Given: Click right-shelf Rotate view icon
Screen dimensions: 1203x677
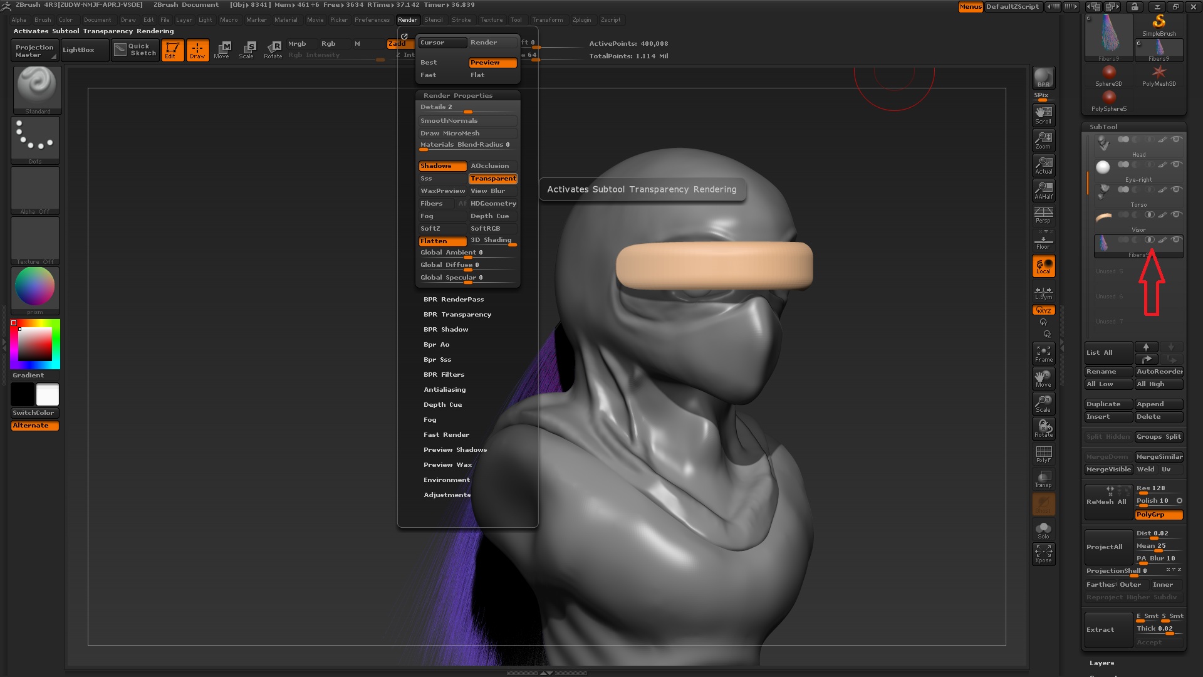Looking at the screenshot, I should point(1043,429).
